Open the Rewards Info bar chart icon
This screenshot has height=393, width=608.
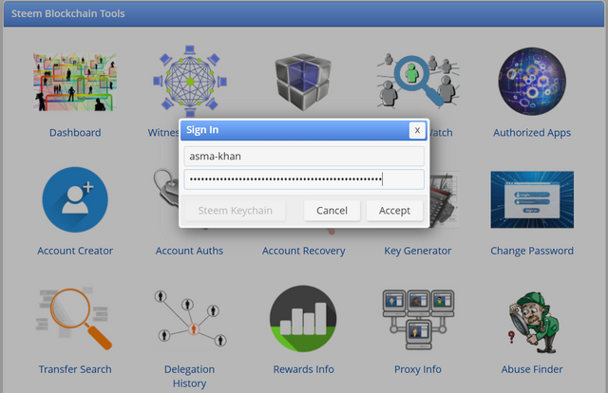click(x=303, y=319)
